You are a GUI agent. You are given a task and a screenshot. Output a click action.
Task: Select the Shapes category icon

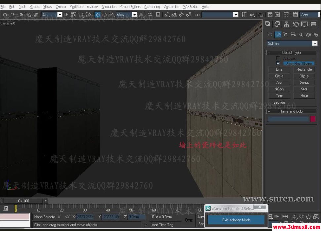point(278,34)
